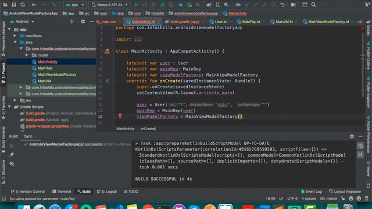Image resolution: width=372 pixels, height=209 pixels.
Task: Toggle the pin icon in Build panel
Action: tap(12, 154)
